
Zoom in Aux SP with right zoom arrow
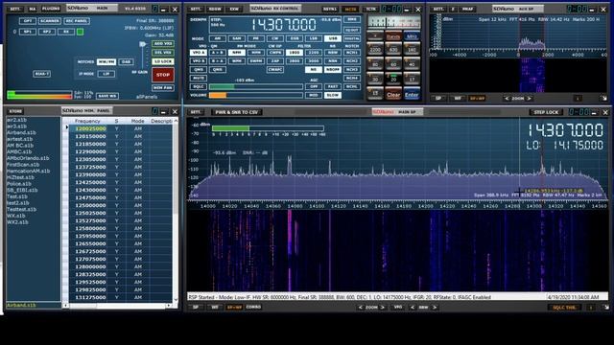[x=529, y=99]
